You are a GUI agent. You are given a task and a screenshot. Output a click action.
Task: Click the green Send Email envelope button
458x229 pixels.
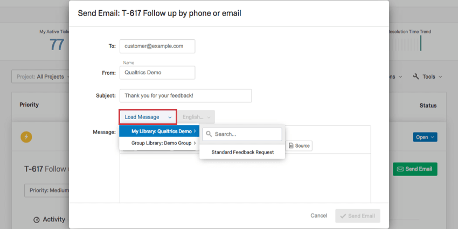point(415,169)
